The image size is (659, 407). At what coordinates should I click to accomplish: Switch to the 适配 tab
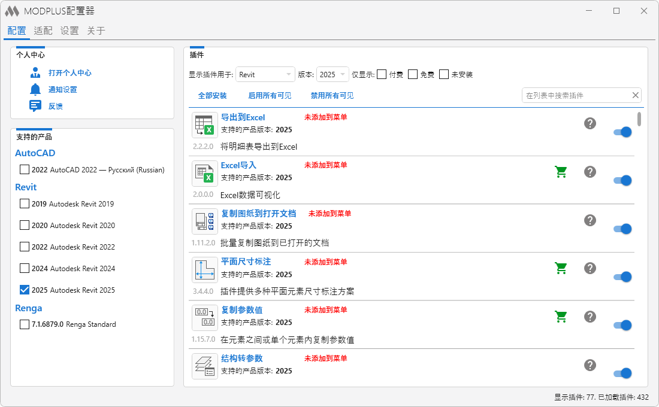[43, 31]
